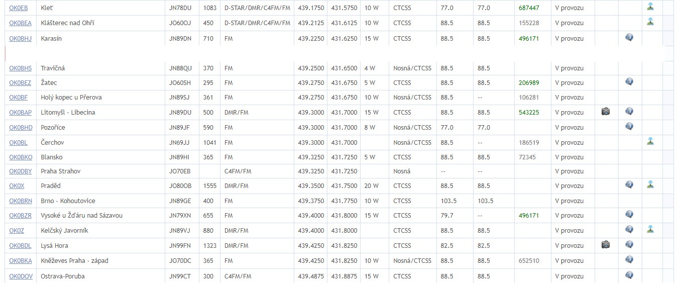The height and width of the screenshot is (283, 683).
Task: Follow the OK0X repeater link
Action: pyautogui.click(x=17, y=186)
